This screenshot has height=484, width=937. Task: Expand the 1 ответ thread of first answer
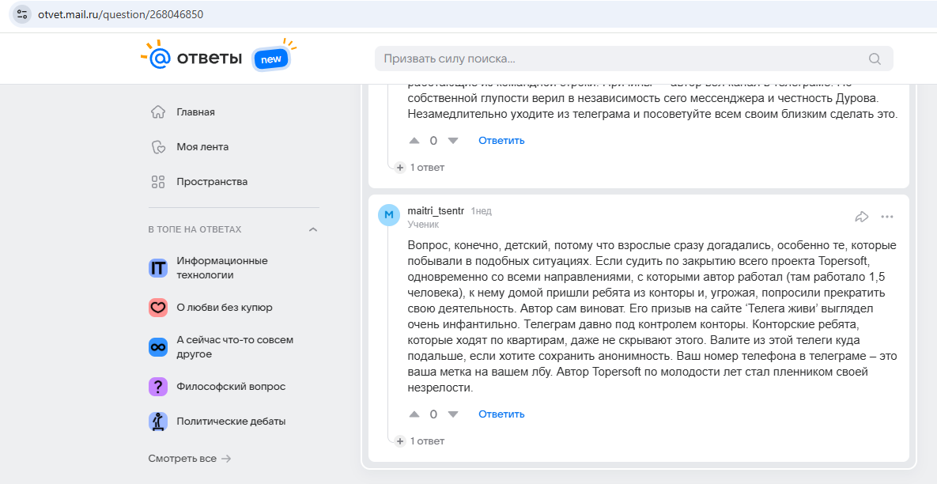click(x=420, y=168)
